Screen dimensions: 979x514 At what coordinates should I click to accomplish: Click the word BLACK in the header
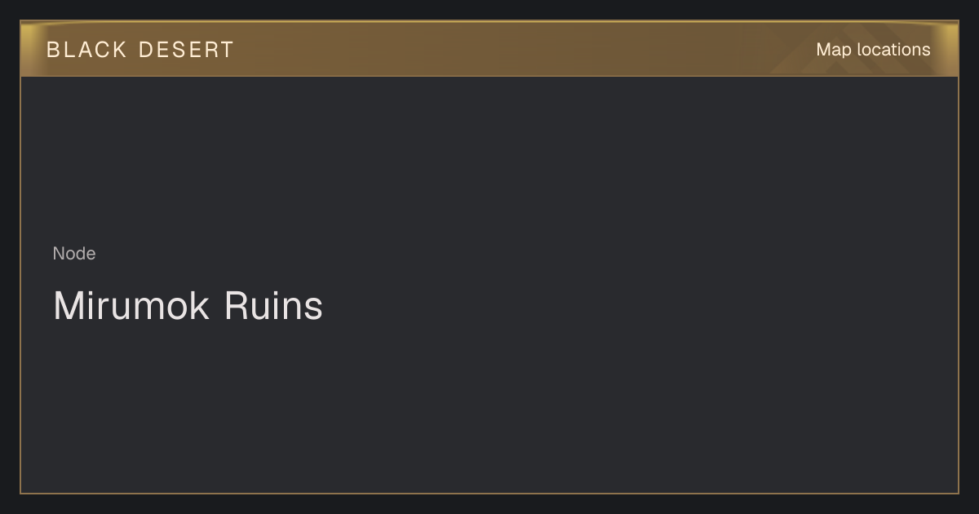coord(86,50)
